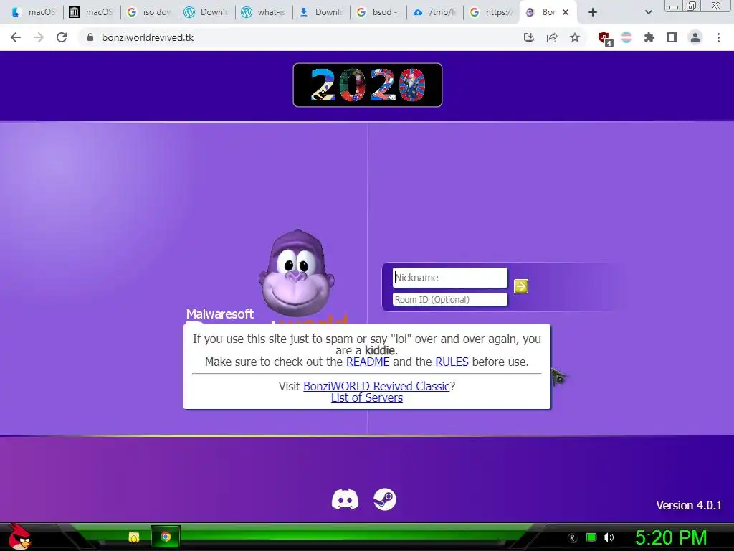Switch to the 'what-is' tab
734x551 pixels.
click(263, 12)
